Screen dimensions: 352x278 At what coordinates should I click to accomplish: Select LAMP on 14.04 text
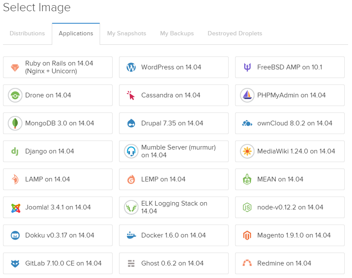click(47, 179)
